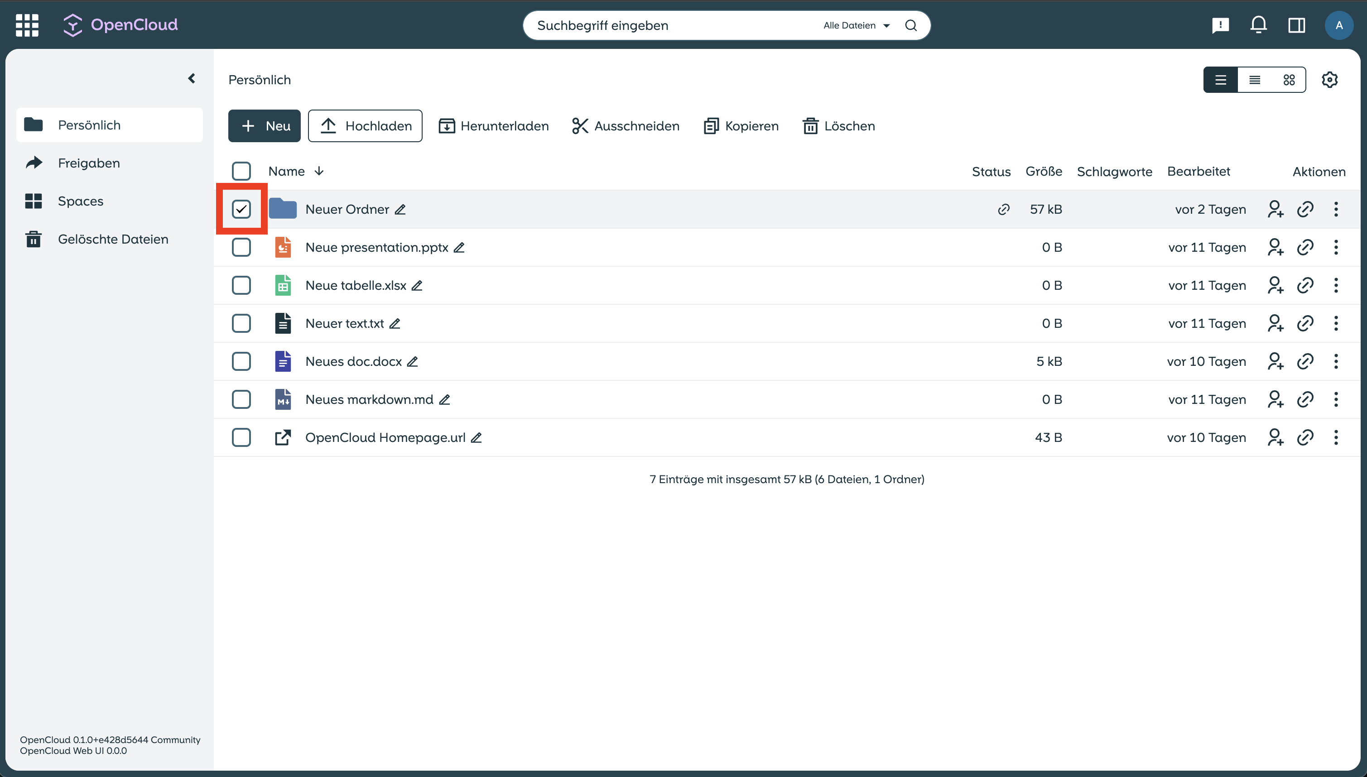
Task: Check Neues markdown.md checkbox
Action: pos(241,399)
